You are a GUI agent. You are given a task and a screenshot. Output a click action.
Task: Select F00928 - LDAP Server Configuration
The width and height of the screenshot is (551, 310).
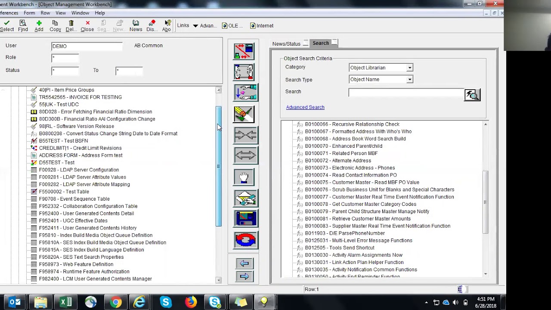tap(79, 170)
